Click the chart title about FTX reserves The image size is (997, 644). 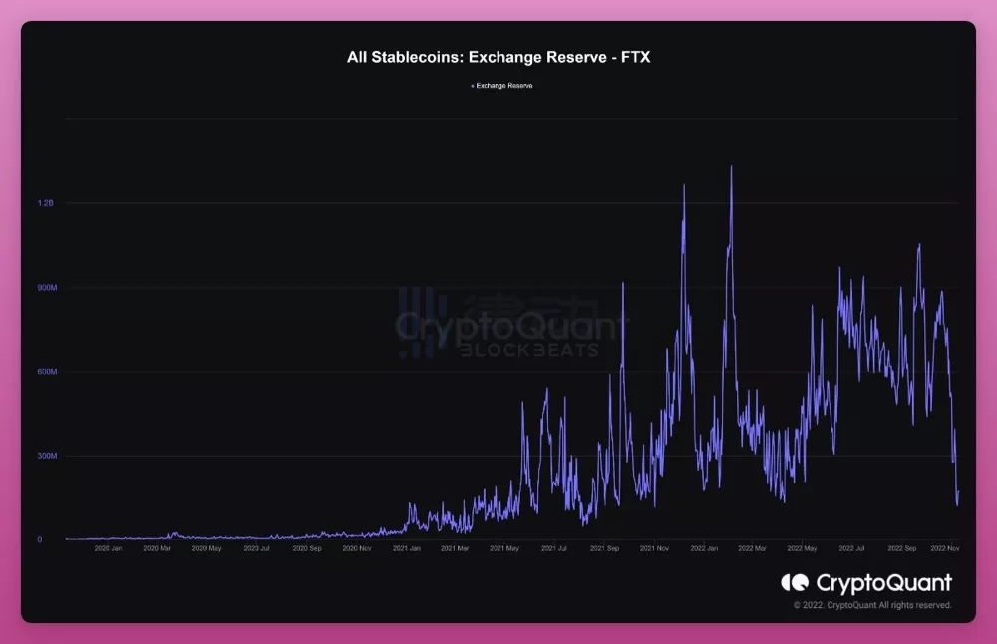pyautogui.click(x=498, y=57)
